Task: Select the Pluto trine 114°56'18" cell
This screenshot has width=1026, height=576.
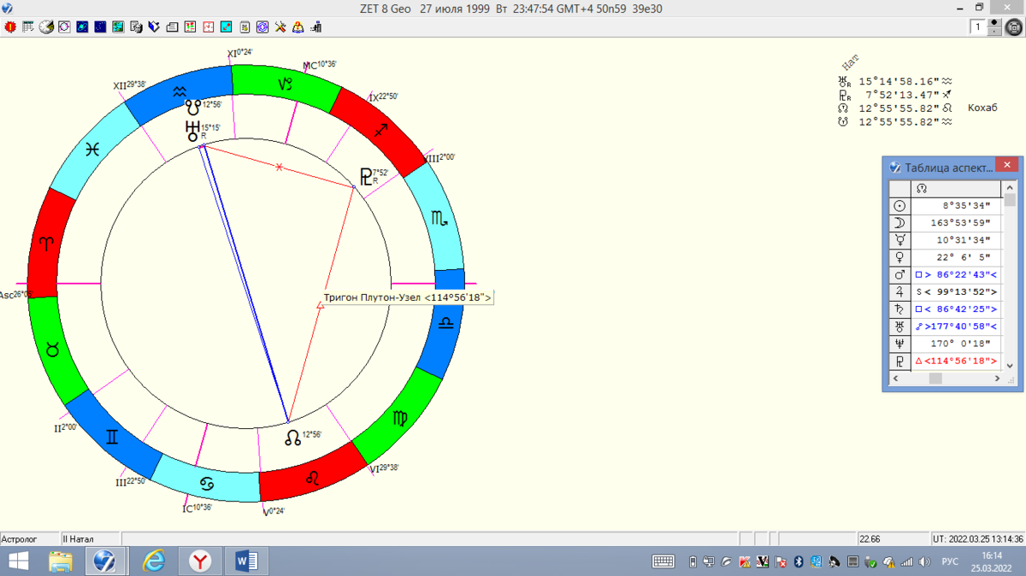Action: 957,361
